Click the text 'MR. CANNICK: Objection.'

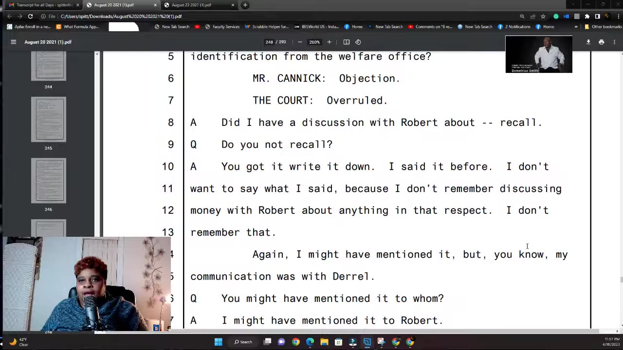pyautogui.click(x=326, y=78)
